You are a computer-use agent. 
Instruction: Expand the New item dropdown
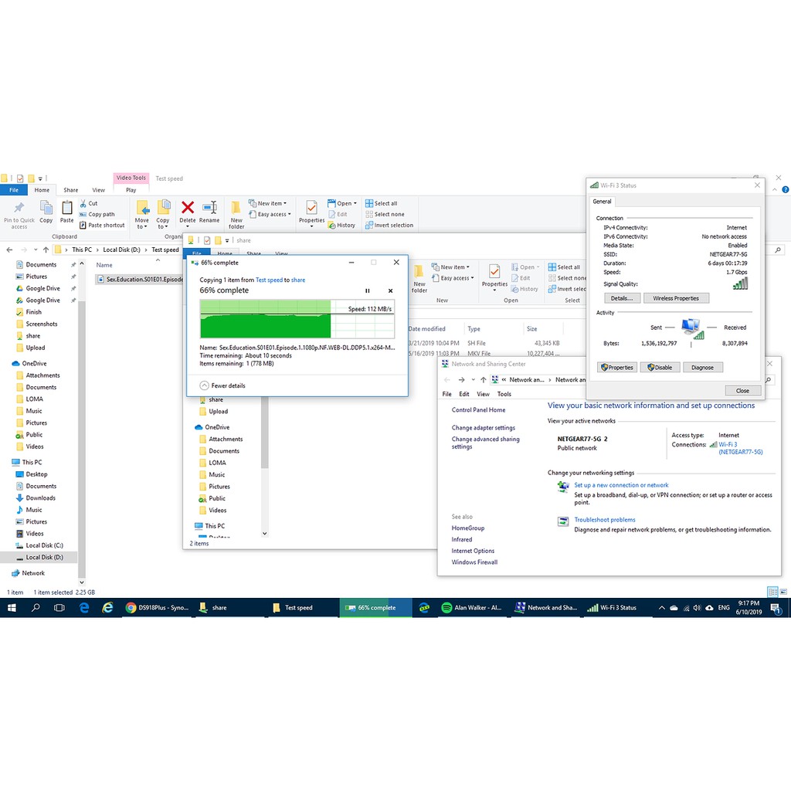tap(269, 204)
